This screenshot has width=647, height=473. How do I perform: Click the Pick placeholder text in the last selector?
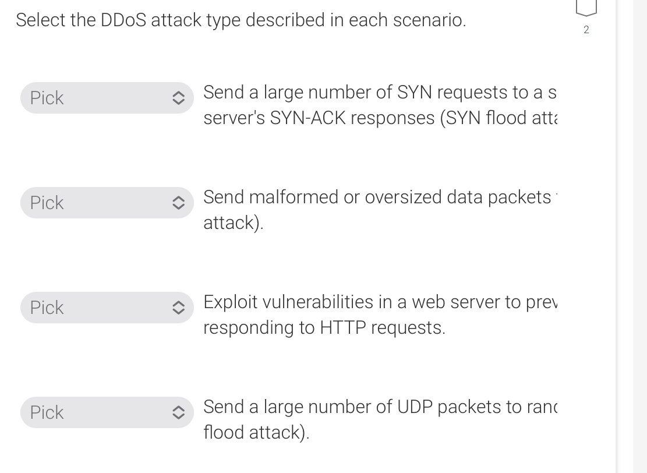tap(47, 412)
